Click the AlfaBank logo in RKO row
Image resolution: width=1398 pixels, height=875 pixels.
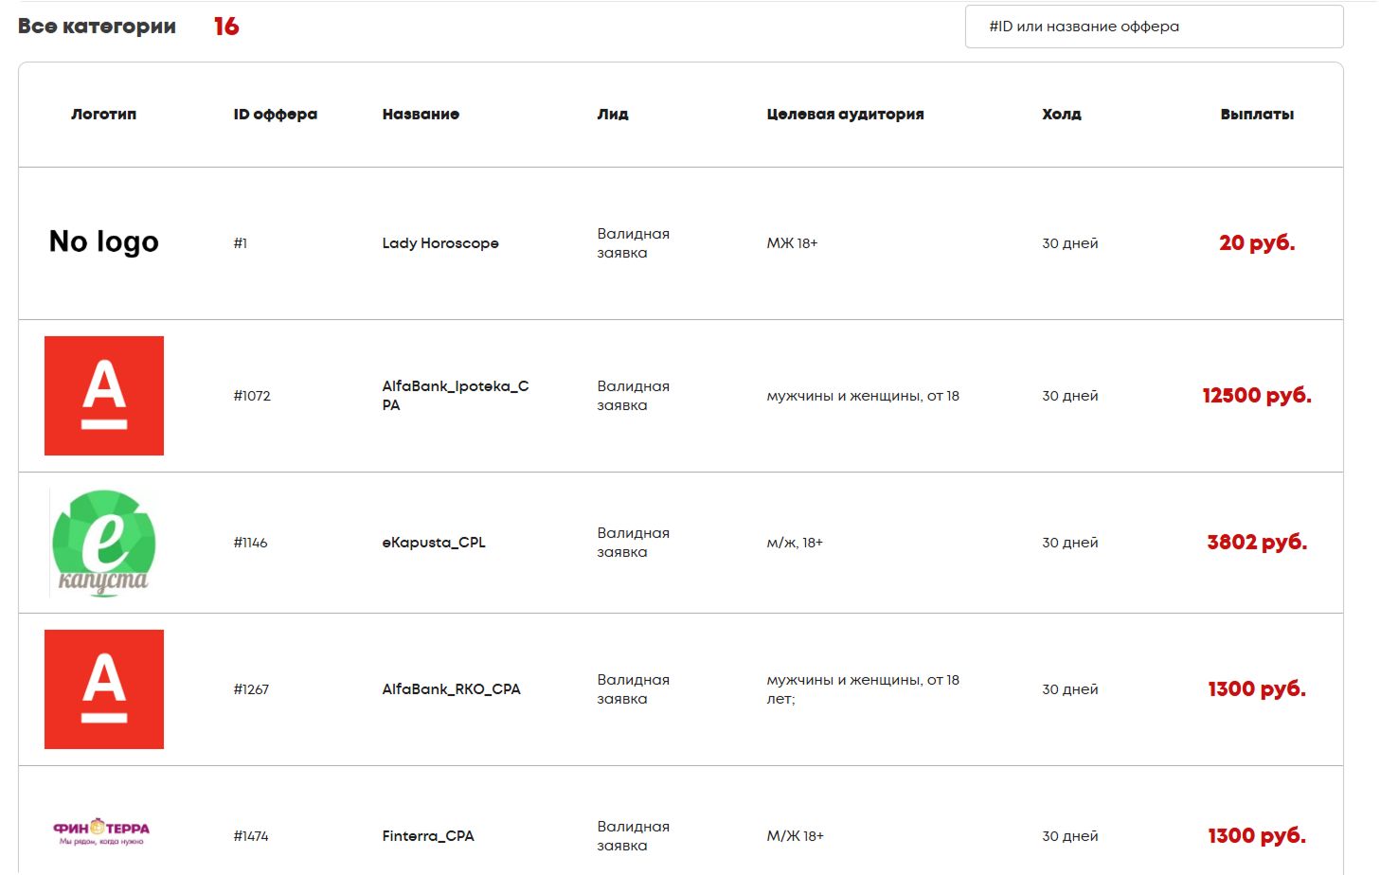104,689
